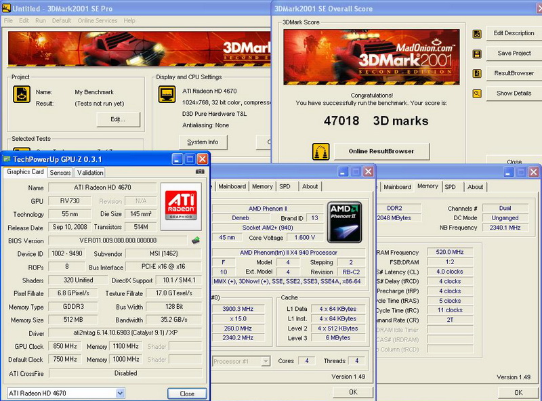Open the About tab in the left CPU-Z window
The height and width of the screenshot is (401, 542).
tap(310, 186)
